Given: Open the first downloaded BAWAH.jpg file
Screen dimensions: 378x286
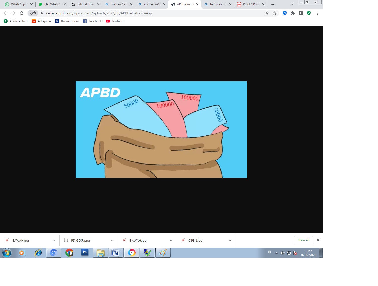Looking at the screenshot, I should [x=21, y=240].
